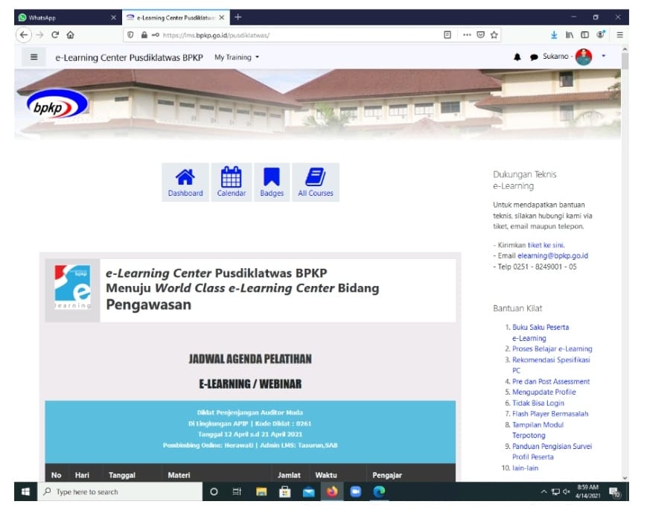Viewport: 647px width, 513px height.
Task: Switch to the WhatsApp browser tab
Action: [x=63, y=17]
